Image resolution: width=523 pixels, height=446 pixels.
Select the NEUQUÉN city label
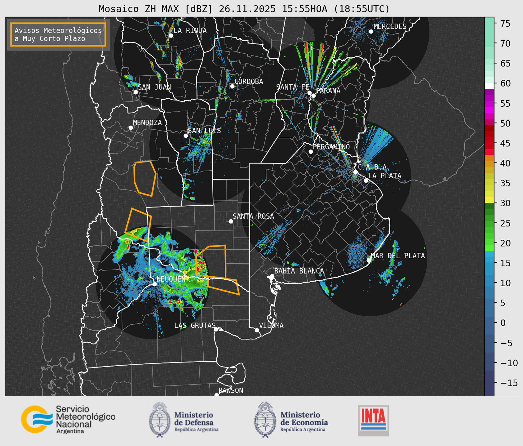point(171,279)
